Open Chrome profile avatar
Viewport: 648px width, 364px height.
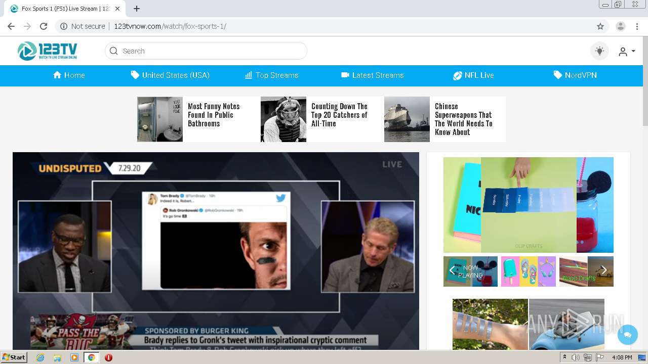coord(621,26)
